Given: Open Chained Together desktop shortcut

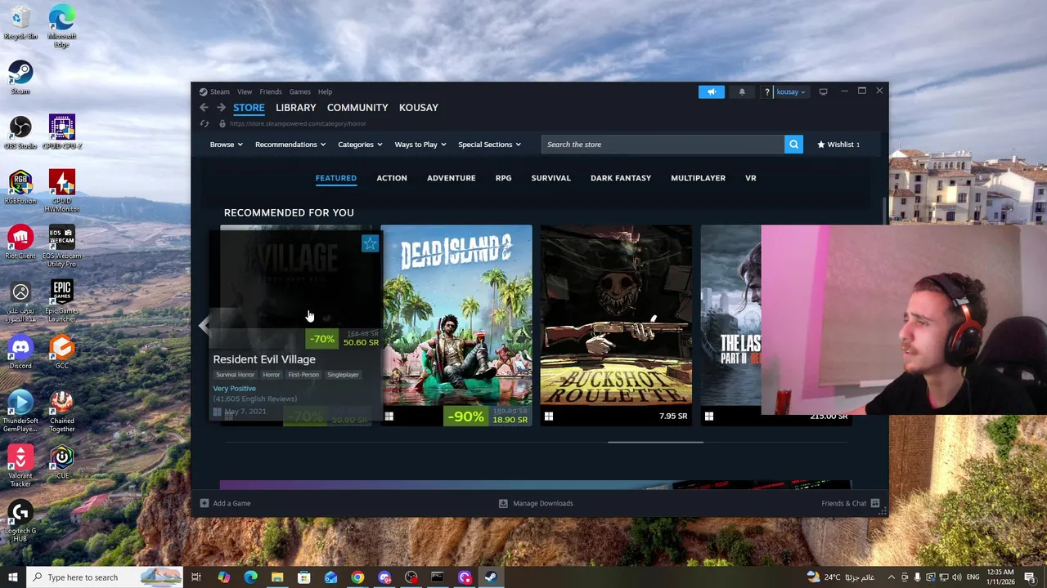Looking at the screenshot, I should (x=61, y=411).
